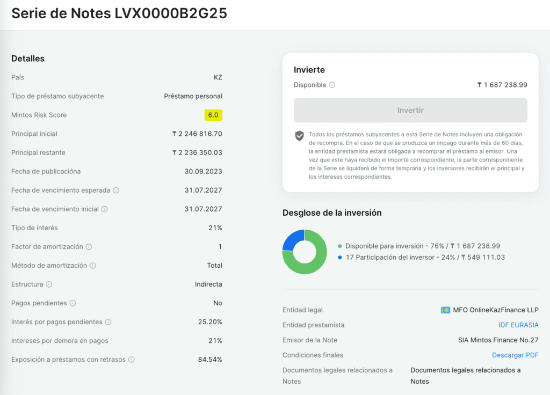Click the Descargar PDF link

click(515, 355)
